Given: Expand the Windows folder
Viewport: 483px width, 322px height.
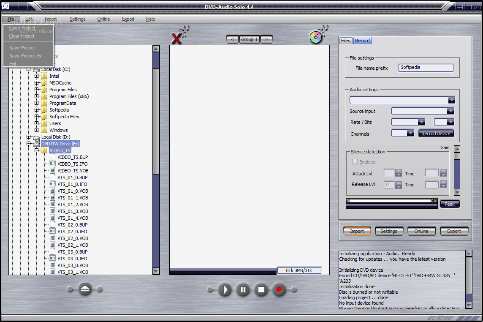Looking at the screenshot, I should pyautogui.click(x=37, y=130).
